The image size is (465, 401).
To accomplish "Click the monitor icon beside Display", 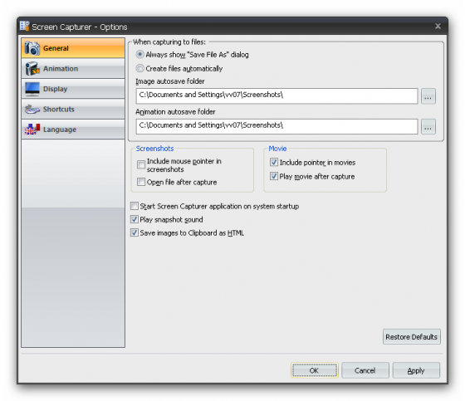I will [32, 89].
